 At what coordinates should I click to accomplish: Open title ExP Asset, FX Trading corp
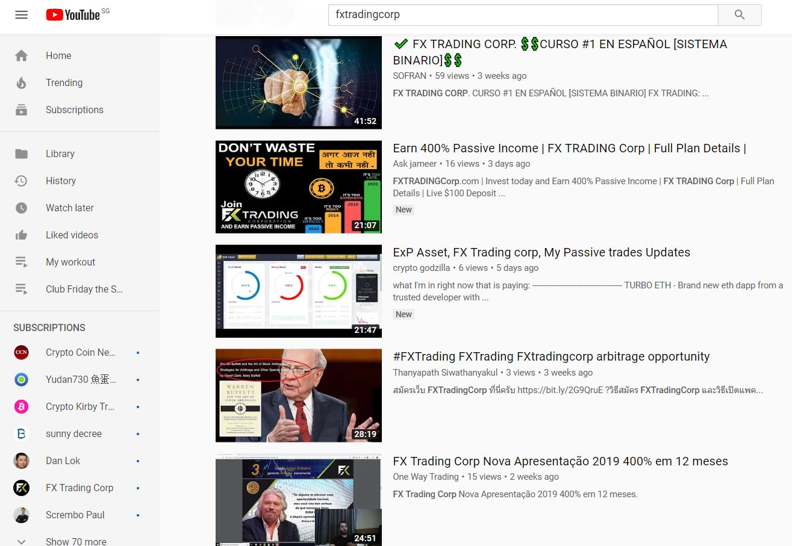(x=541, y=252)
